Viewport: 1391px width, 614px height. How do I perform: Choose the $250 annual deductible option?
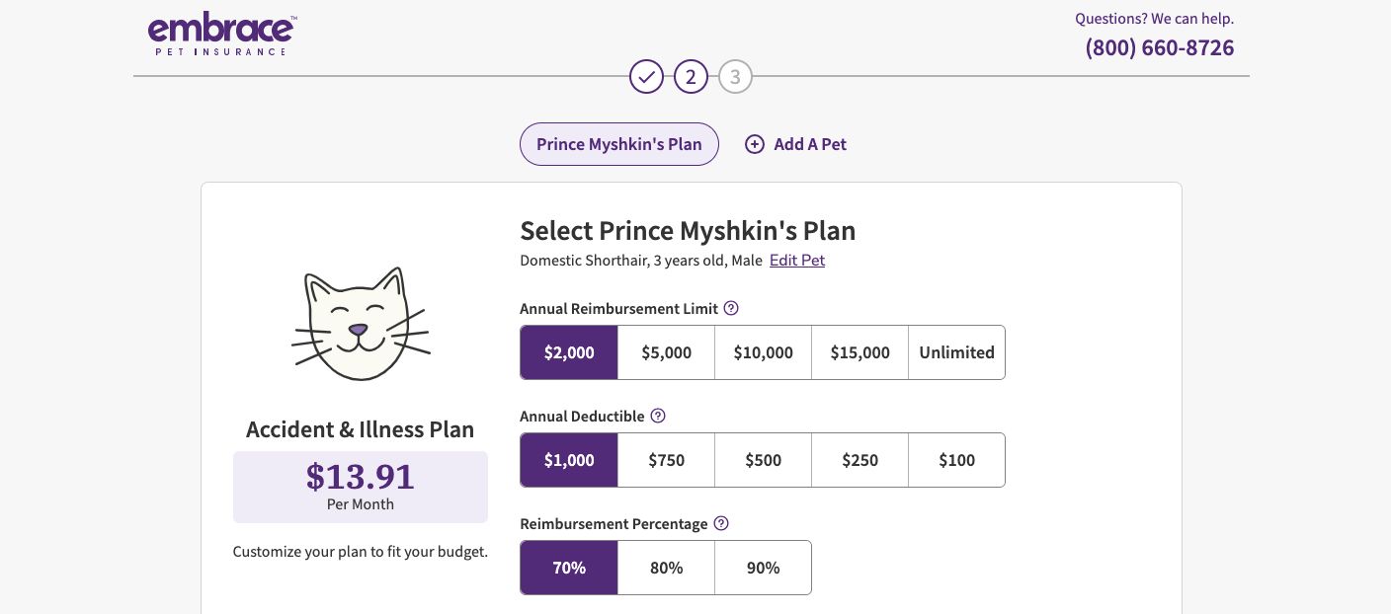(x=859, y=460)
